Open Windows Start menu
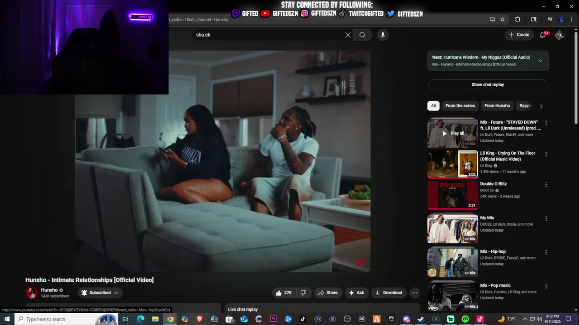 pos(7,319)
